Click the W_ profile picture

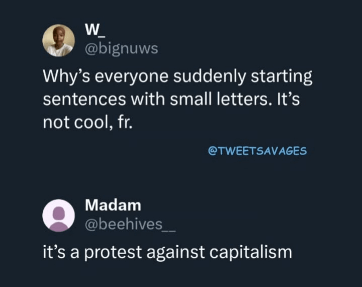[58, 40]
